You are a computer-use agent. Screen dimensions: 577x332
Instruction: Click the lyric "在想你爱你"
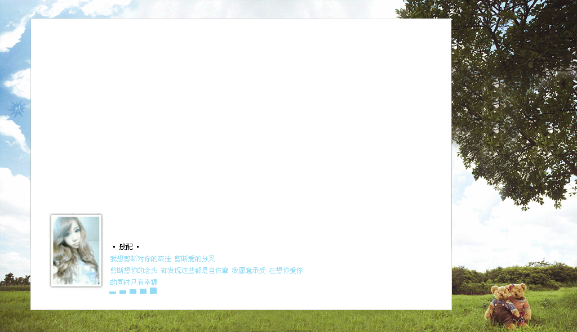pyautogui.click(x=286, y=271)
